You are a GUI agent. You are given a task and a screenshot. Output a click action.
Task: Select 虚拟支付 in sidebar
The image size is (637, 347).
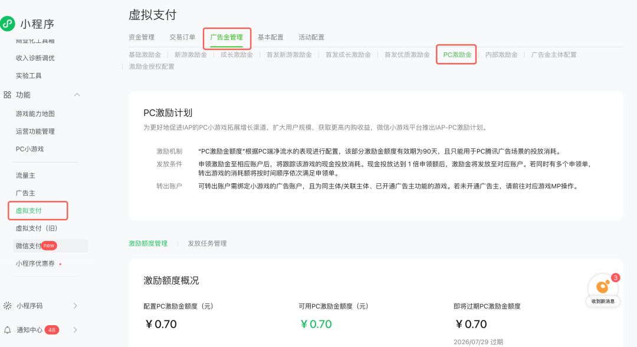pos(28,211)
